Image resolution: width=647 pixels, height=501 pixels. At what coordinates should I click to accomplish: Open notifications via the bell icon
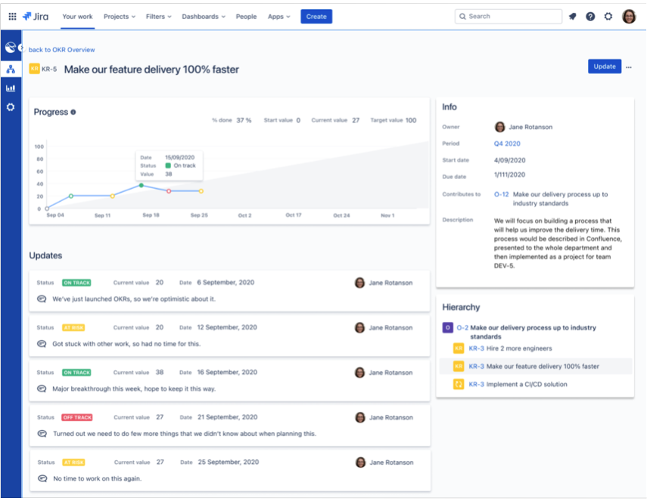tap(573, 16)
